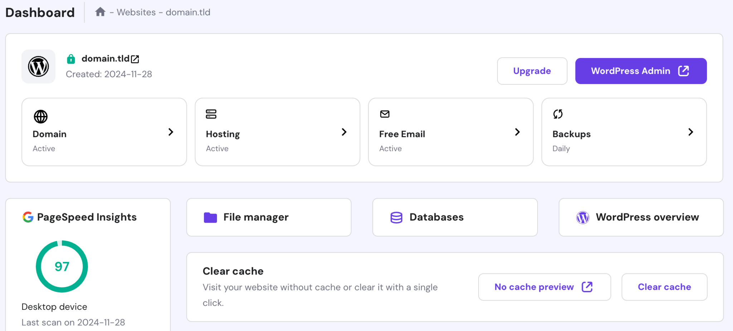733x331 pixels.
Task: Click the padlock icon next to domain.tld
Action: click(71, 58)
